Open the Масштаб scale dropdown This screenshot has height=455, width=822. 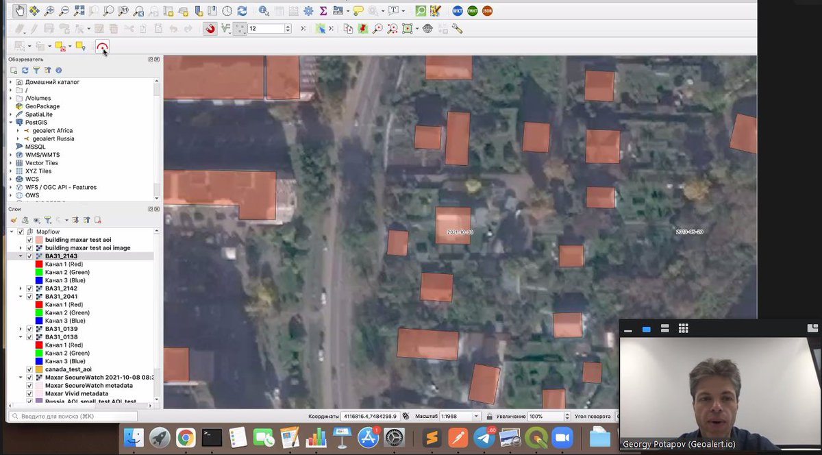[x=476, y=416]
